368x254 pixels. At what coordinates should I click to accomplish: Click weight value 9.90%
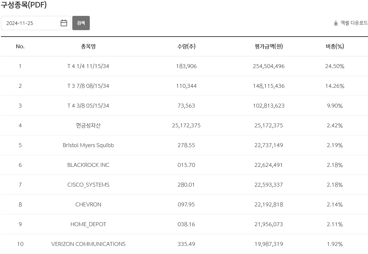pyautogui.click(x=335, y=106)
